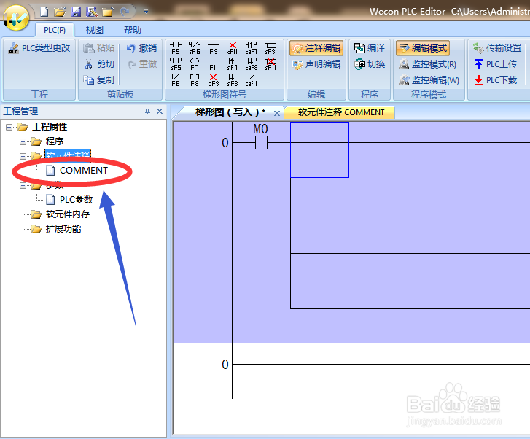Select 扩展功能 folder in tree
The height and width of the screenshot is (439, 530).
63,229
